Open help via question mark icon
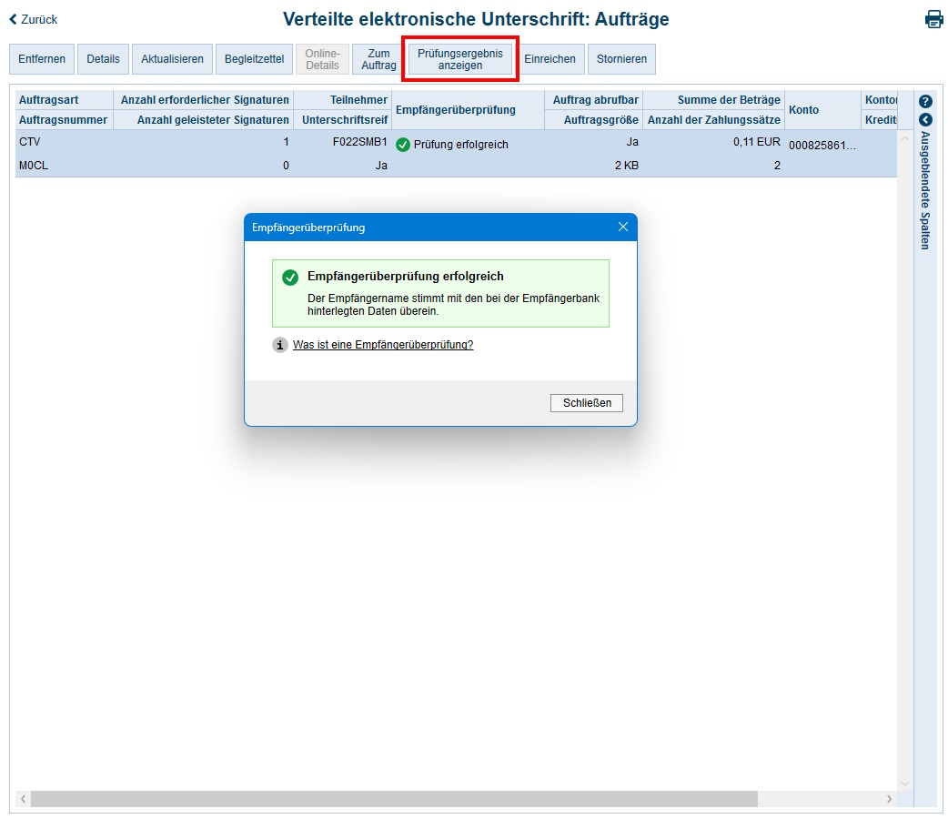Screen dimensions: 948x819 point(925,101)
